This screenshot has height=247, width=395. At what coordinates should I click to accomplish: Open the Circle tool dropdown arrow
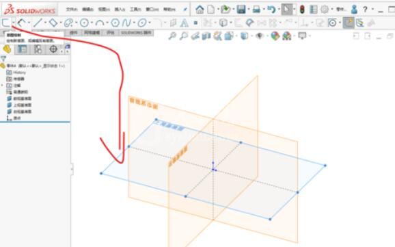(x=92, y=23)
